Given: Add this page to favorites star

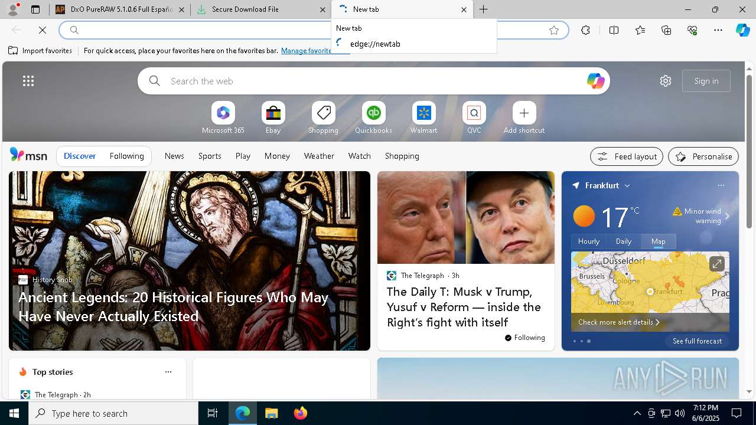Looking at the screenshot, I should click(554, 30).
